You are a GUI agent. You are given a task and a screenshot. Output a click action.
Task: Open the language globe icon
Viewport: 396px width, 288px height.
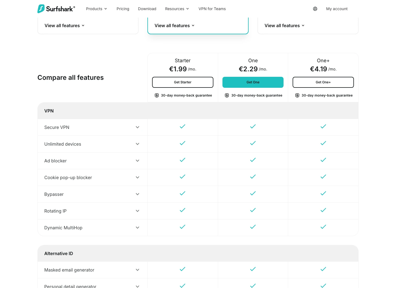(x=315, y=9)
